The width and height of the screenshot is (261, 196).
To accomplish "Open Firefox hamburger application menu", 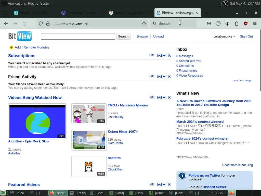I will [x=255, y=23].
